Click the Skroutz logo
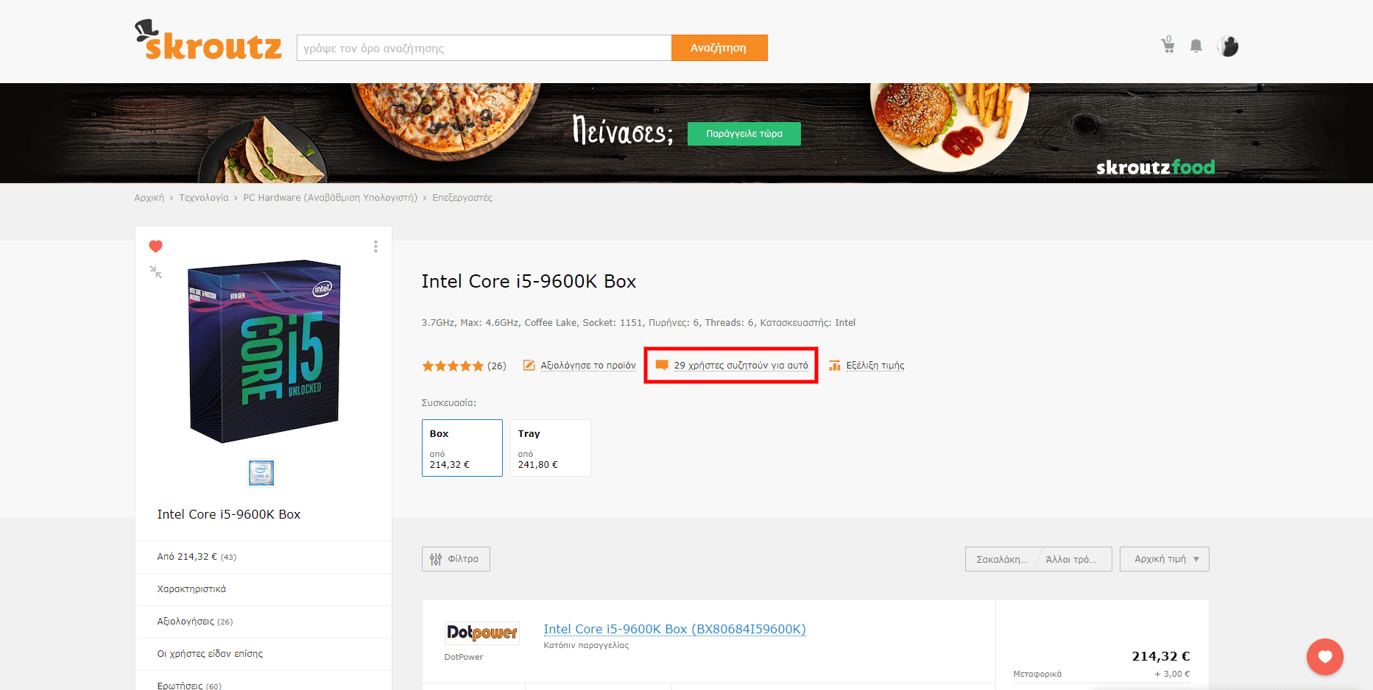The height and width of the screenshot is (690, 1373). pyautogui.click(x=208, y=42)
